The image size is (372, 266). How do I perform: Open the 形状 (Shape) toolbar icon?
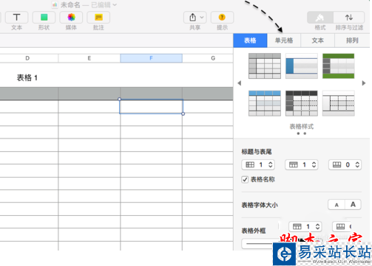44,18
